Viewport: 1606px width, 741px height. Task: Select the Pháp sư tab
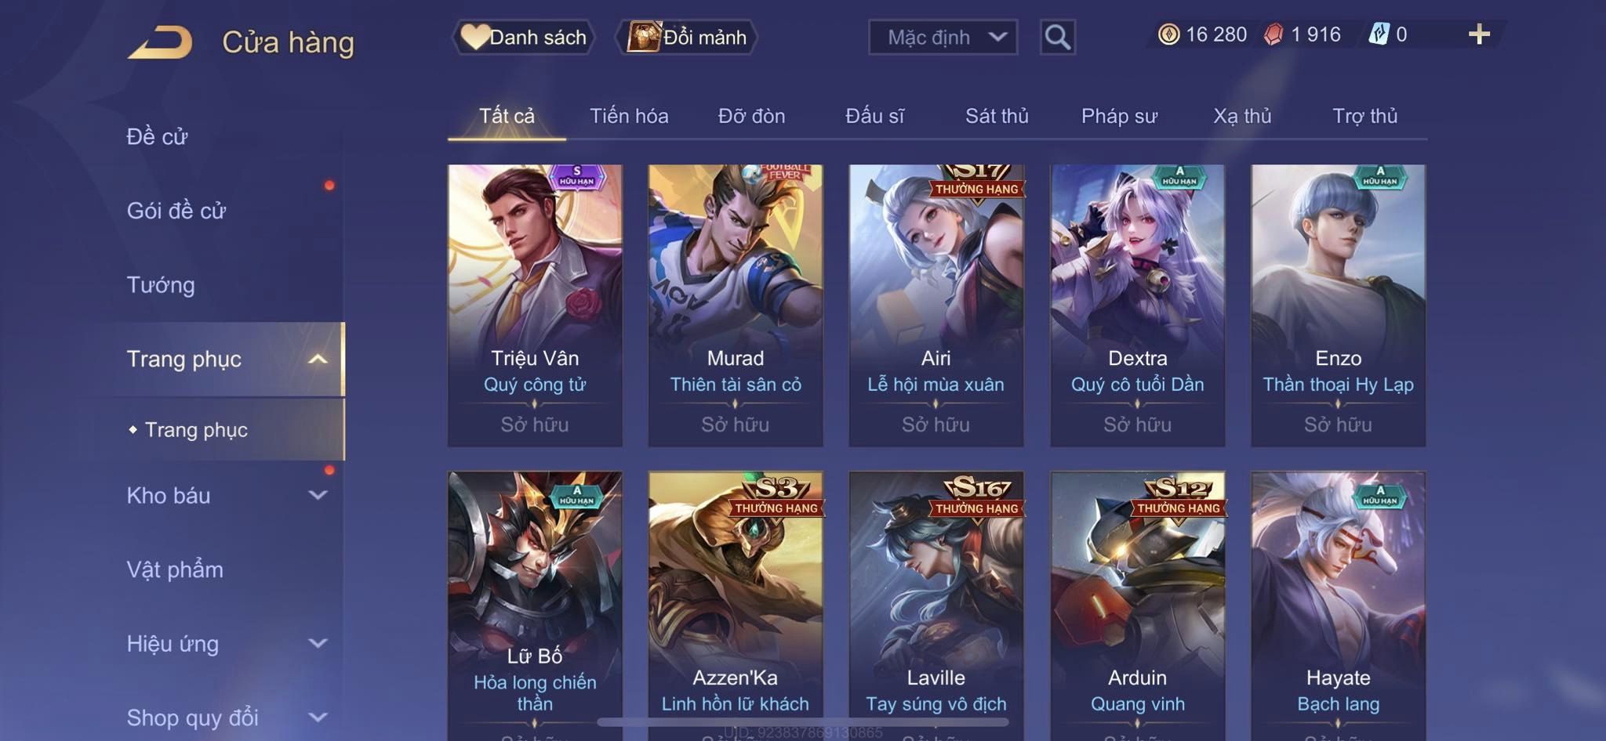point(1119,116)
